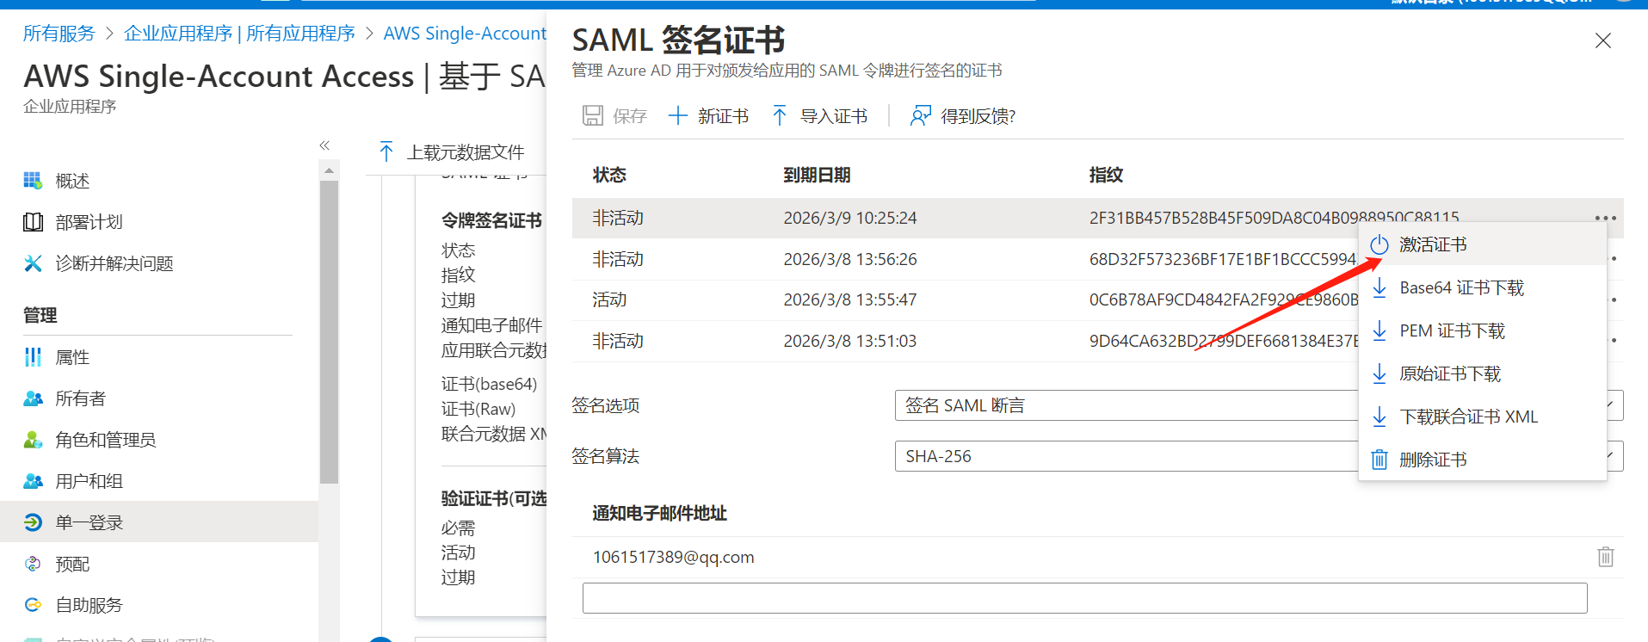This screenshot has width=1648, height=642.
Task: Go to 用户和组
Action: coord(89,481)
